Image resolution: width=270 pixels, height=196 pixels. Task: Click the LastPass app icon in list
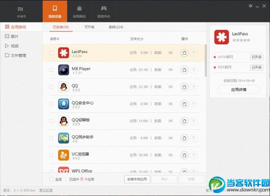tap(63, 52)
